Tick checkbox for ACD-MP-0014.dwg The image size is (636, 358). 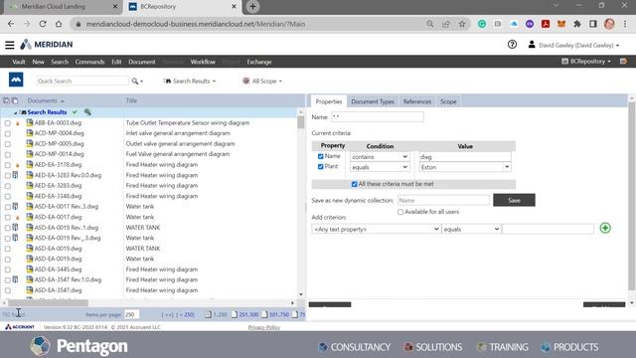8,155
